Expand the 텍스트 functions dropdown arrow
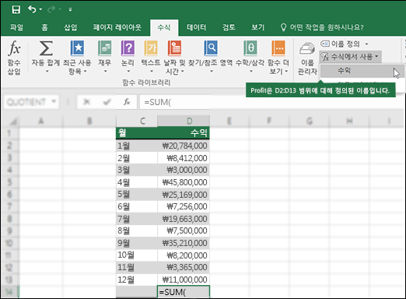The image size is (406, 299). (152, 71)
